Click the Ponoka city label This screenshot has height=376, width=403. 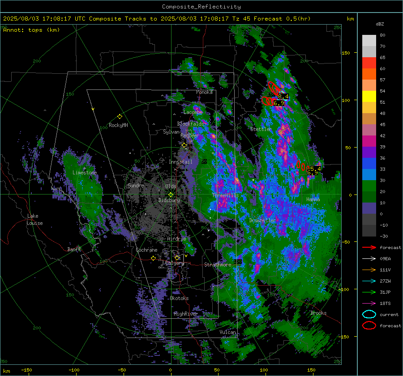(x=204, y=92)
